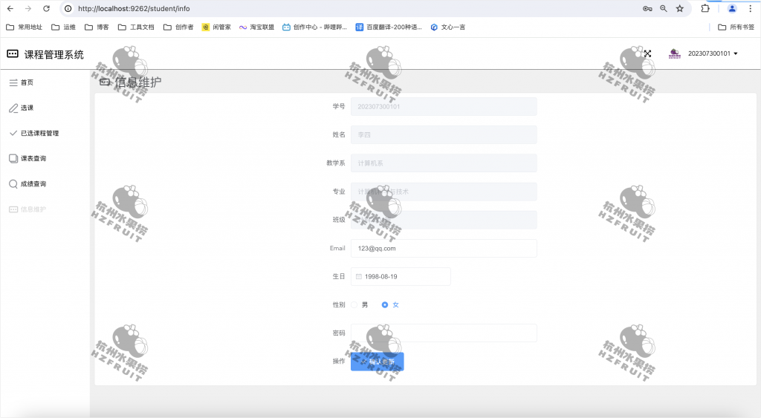This screenshot has width=761, height=418.
Task: Open the 信息维护 menu item
Action: [x=45, y=209]
